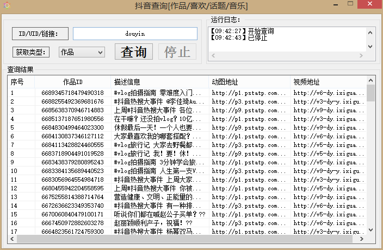Click the 获取类型 label button
The image size is (383, 250).
(x=31, y=52)
